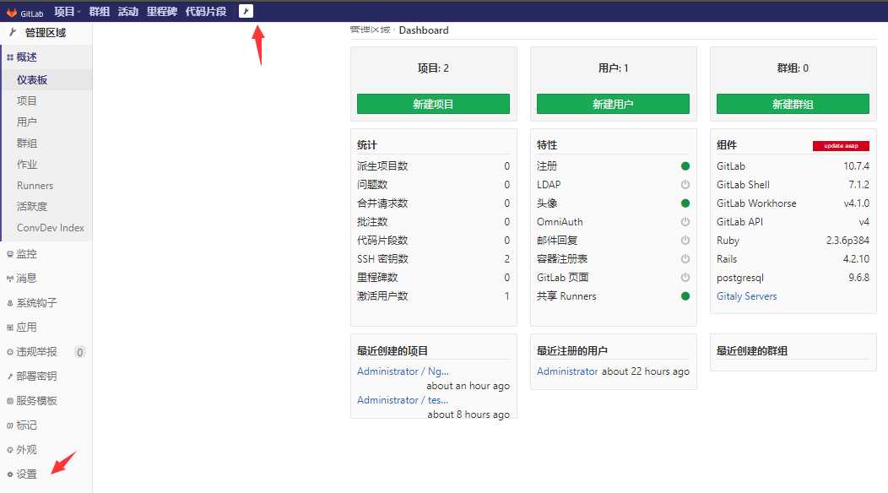Open 活动 in the top navigation
888x493 pixels.
pos(128,11)
